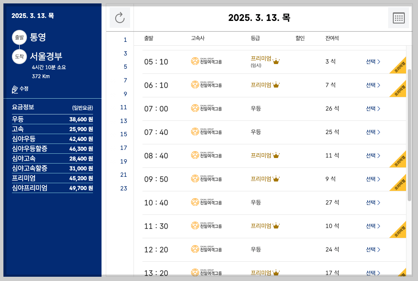
Task: Click the 우등 38,600 원 fare row
Action: pyautogui.click(x=52, y=119)
